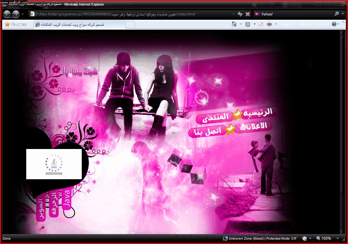The image size is (348, 244).
Task: Expand the Page dropdown menu
Action: point(288,24)
